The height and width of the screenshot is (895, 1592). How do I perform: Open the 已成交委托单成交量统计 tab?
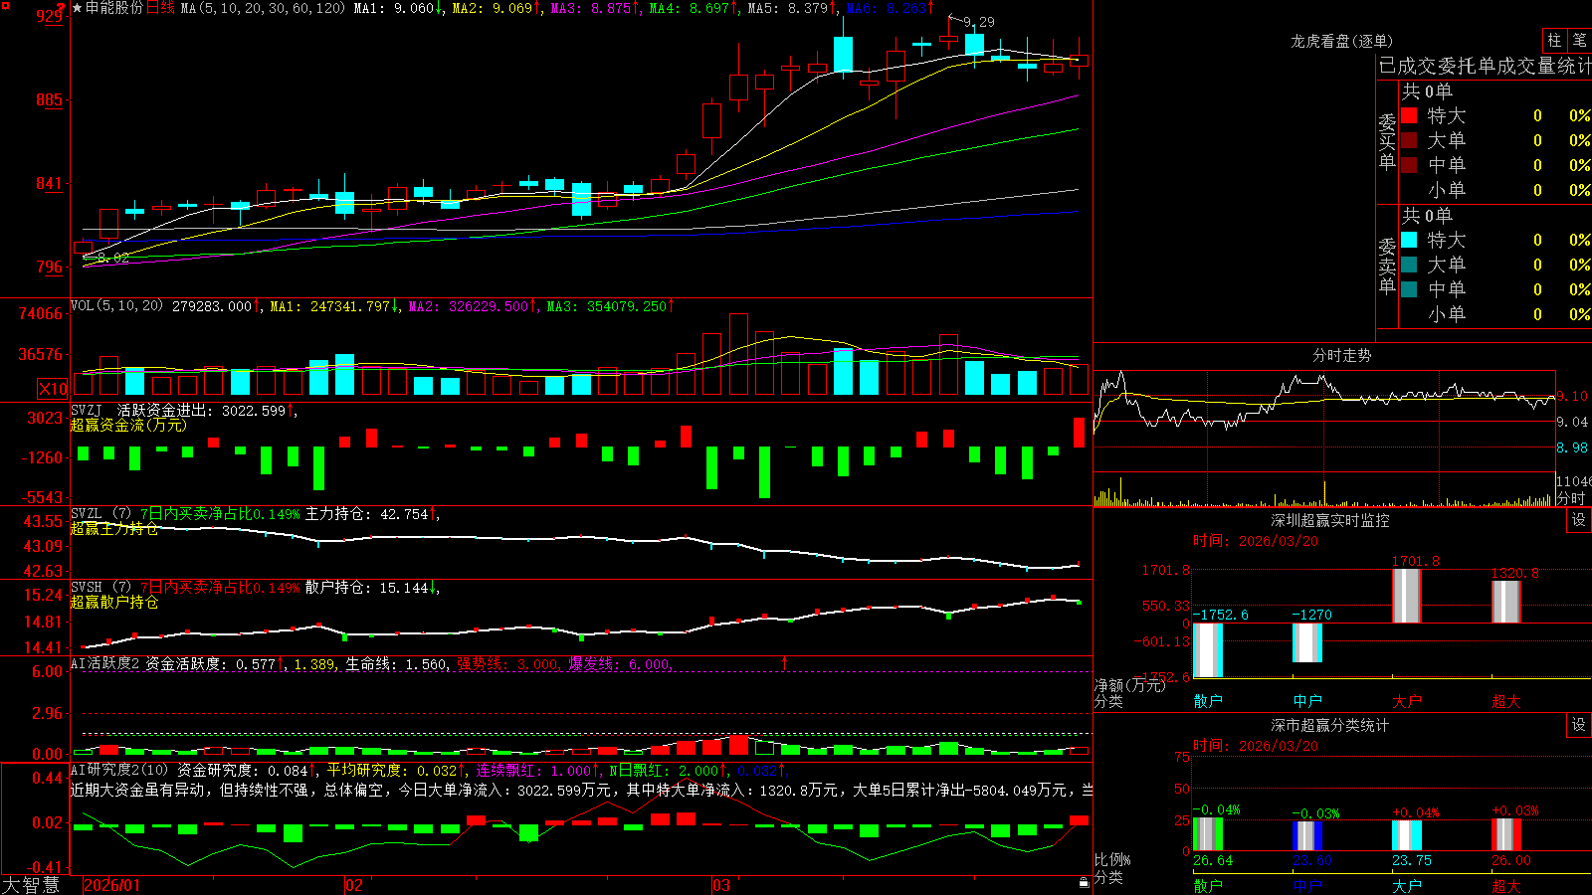point(1485,66)
